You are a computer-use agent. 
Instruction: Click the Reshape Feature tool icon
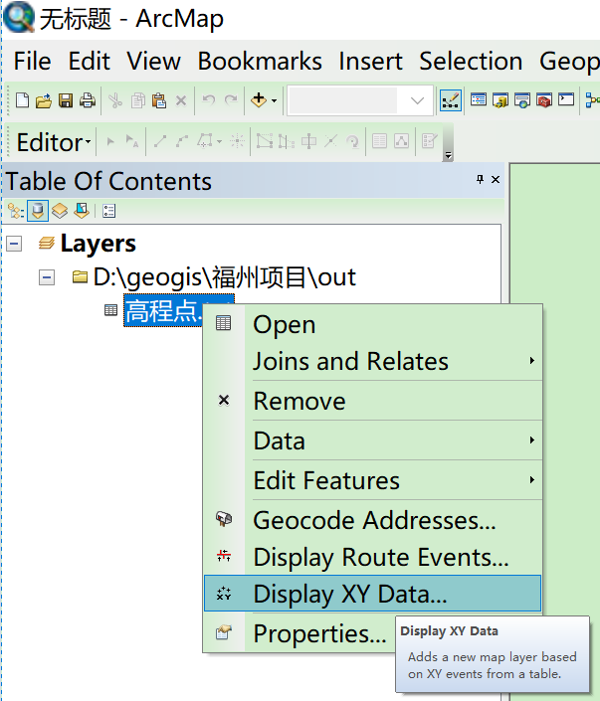click(287, 142)
